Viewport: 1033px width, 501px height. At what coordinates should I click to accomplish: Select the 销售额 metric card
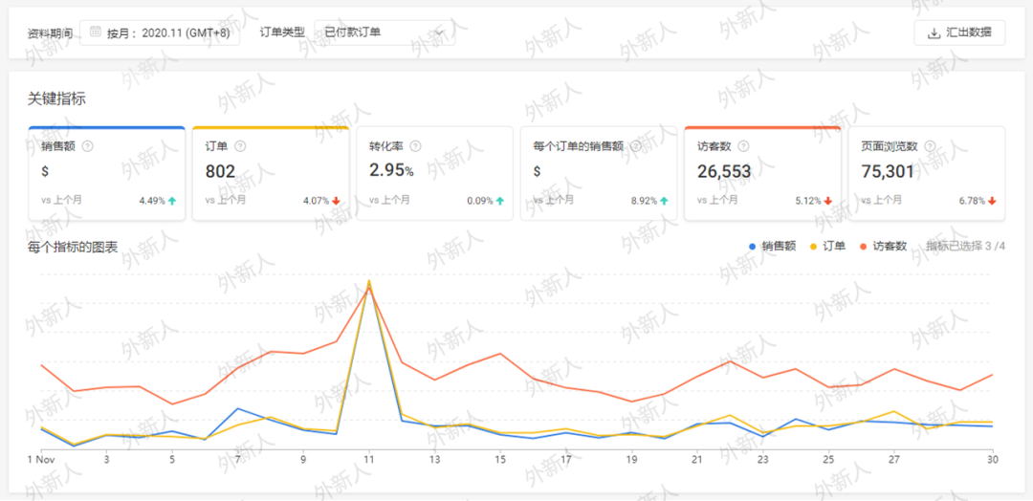107,173
